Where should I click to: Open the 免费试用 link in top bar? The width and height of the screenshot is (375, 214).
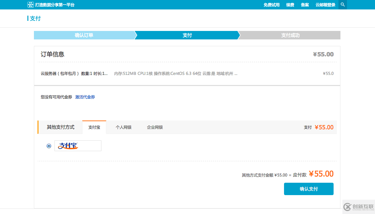click(x=271, y=5)
